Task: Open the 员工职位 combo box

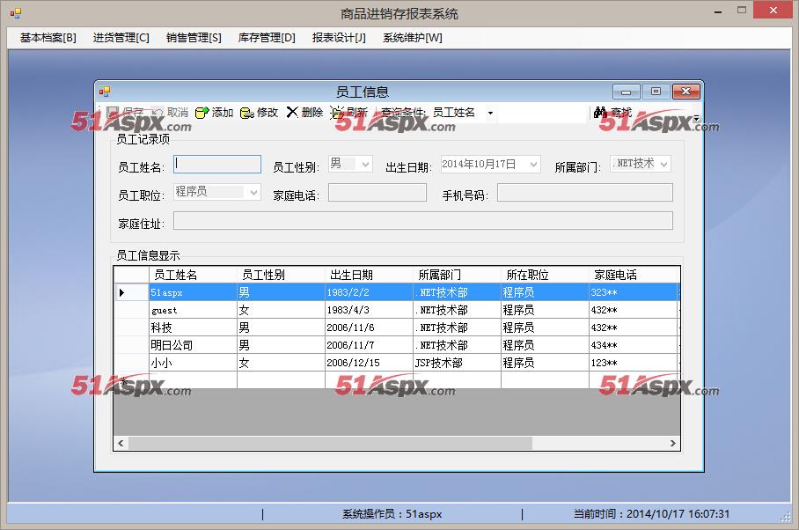Action: [x=253, y=192]
